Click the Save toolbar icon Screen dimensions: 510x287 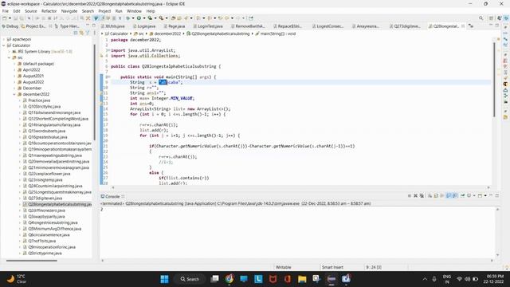tap(15, 18)
